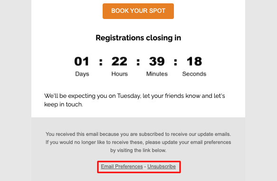277x181 pixels.
Task: Click the 39 minutes countdown number
Action: 157,61
